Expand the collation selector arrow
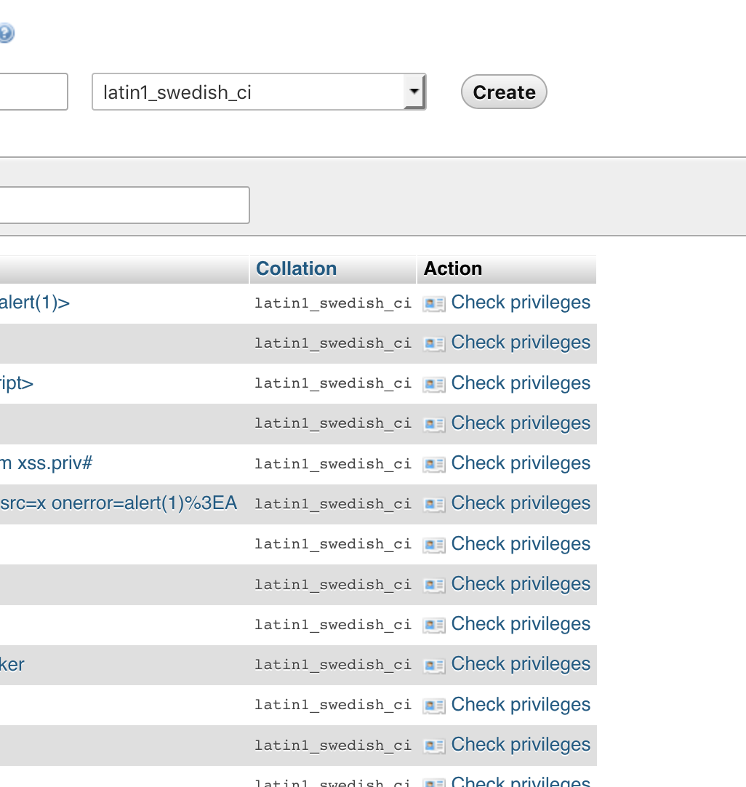Screen dimensions: 746x787 (414, 92)
